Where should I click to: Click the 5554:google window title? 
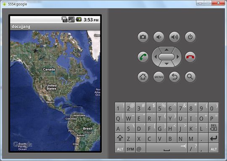[x=18, y=4]
